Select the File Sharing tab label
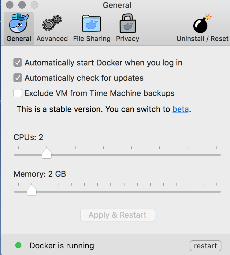This screenshot has height=255, width=230. click(x=92, y=39)
